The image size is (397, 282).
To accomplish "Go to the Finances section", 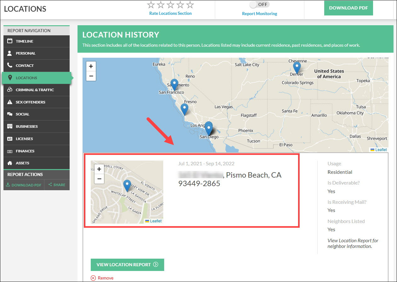I will pyautogui.click(x=37, y=151).
